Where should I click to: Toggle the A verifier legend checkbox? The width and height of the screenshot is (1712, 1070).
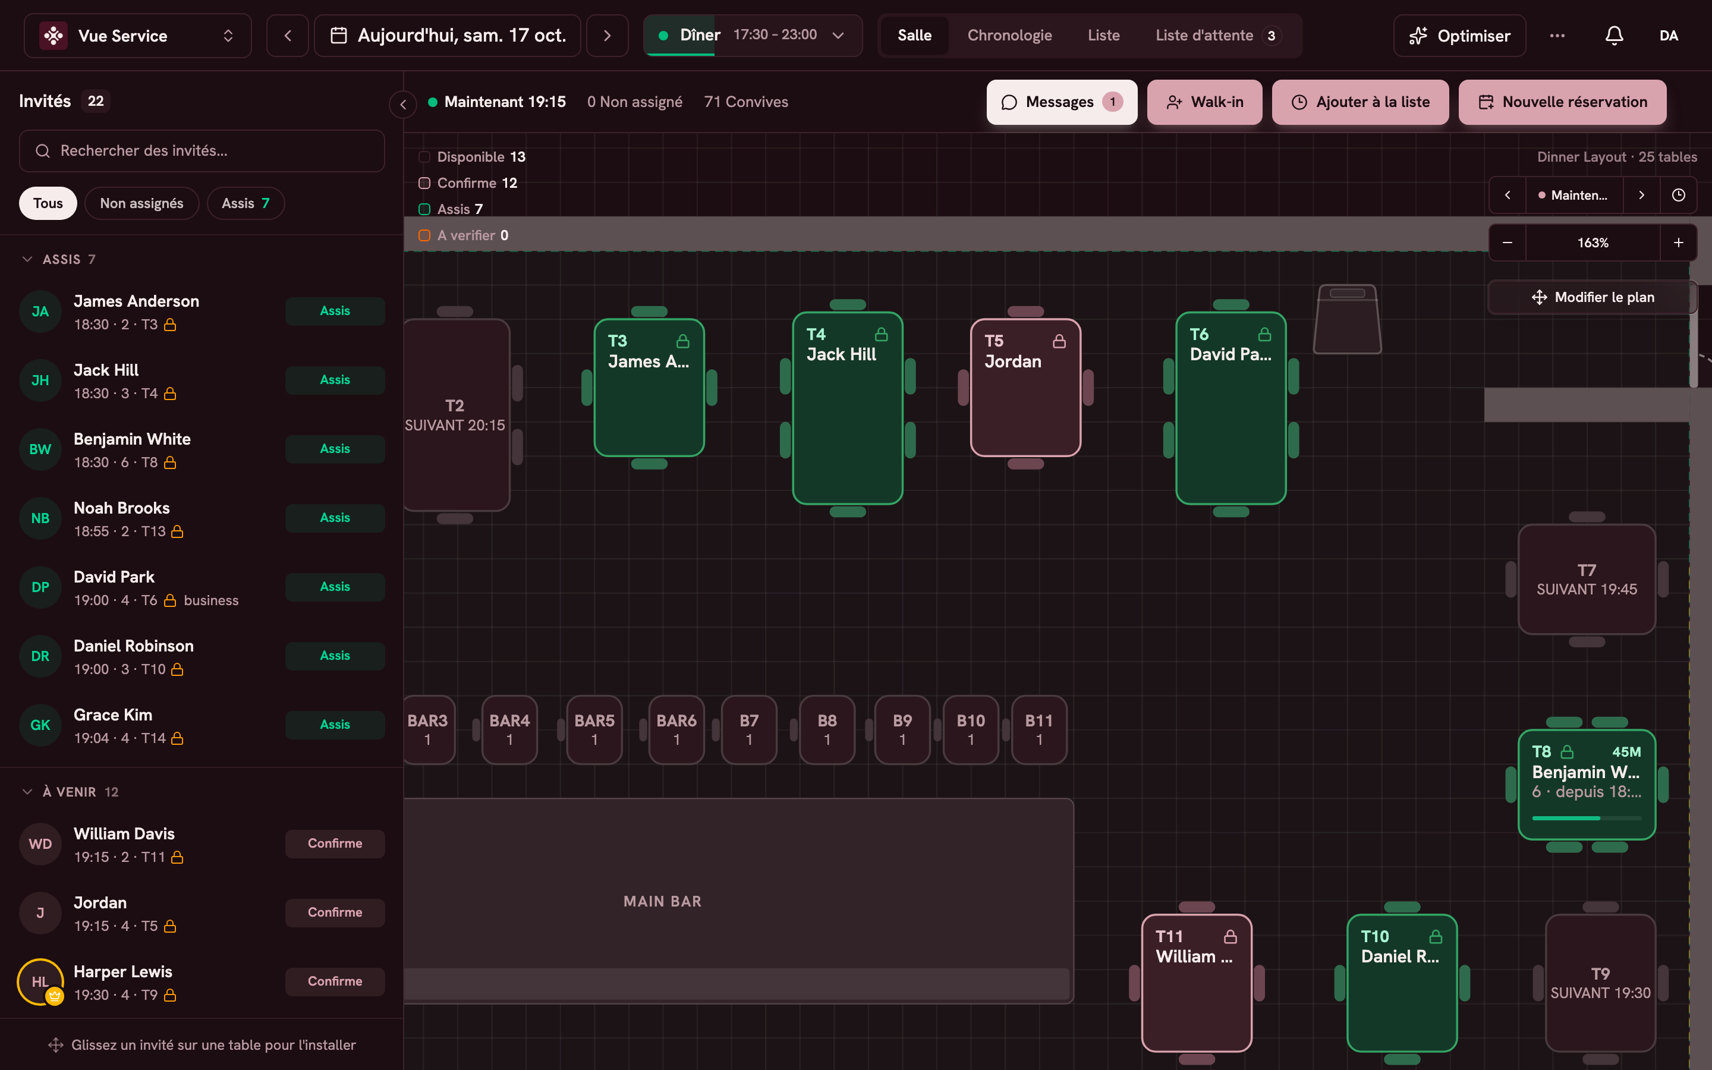point(424,235)
